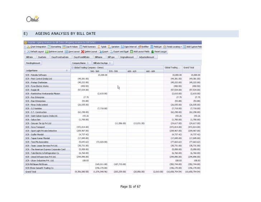Image resolution: width=261 pixels, height=202 pixels.
Task: Select row SCR - Ray Enterprise
Action: click(x=47, y=98)
